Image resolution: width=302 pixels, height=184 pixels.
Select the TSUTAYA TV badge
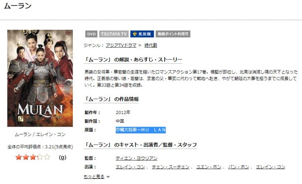point(114,34)
